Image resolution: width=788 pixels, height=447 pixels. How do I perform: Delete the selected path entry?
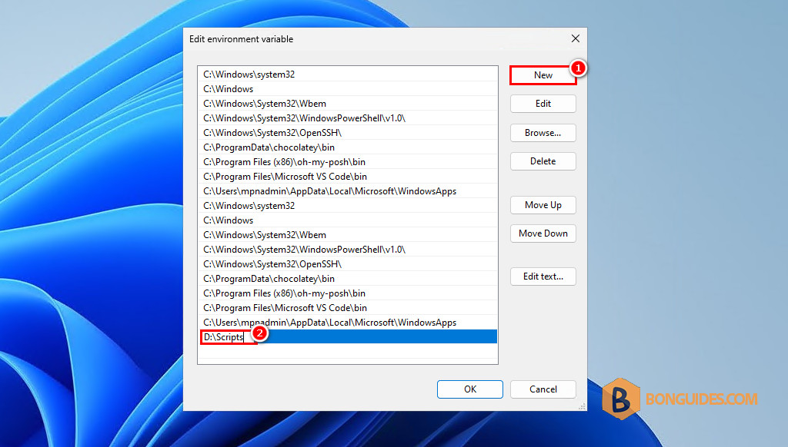543,161
